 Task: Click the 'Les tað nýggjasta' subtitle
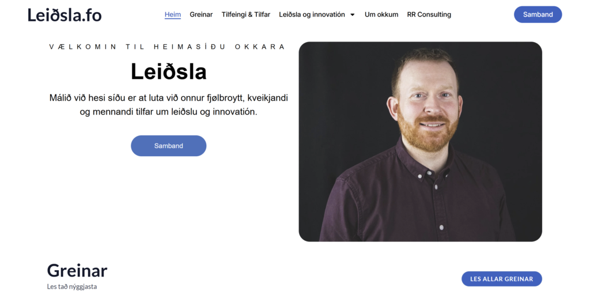[x=72, y=287]
